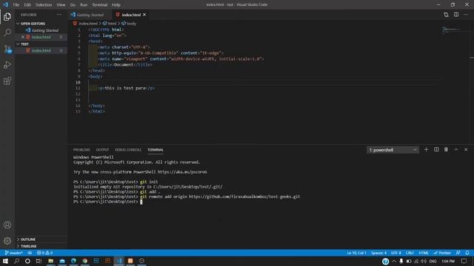The height and width of the screenshot is (266, 474).
Task: Open Windows Start menu
Action: (5, 261)
